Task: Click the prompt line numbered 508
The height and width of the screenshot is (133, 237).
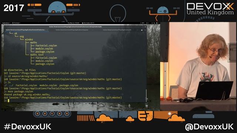Action: pos(63,79)
